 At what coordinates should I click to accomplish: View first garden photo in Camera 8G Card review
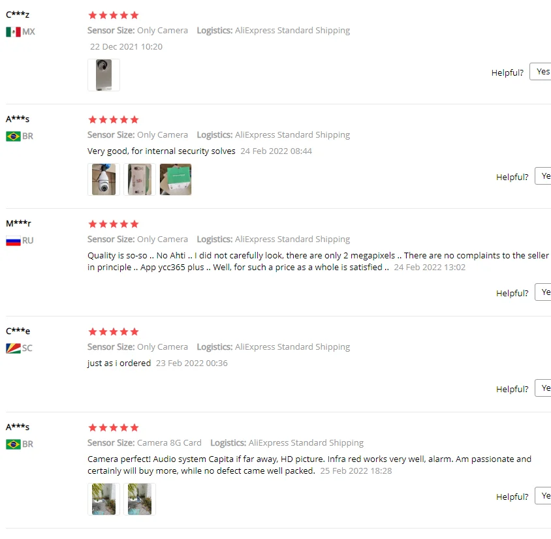coord(104,499)
